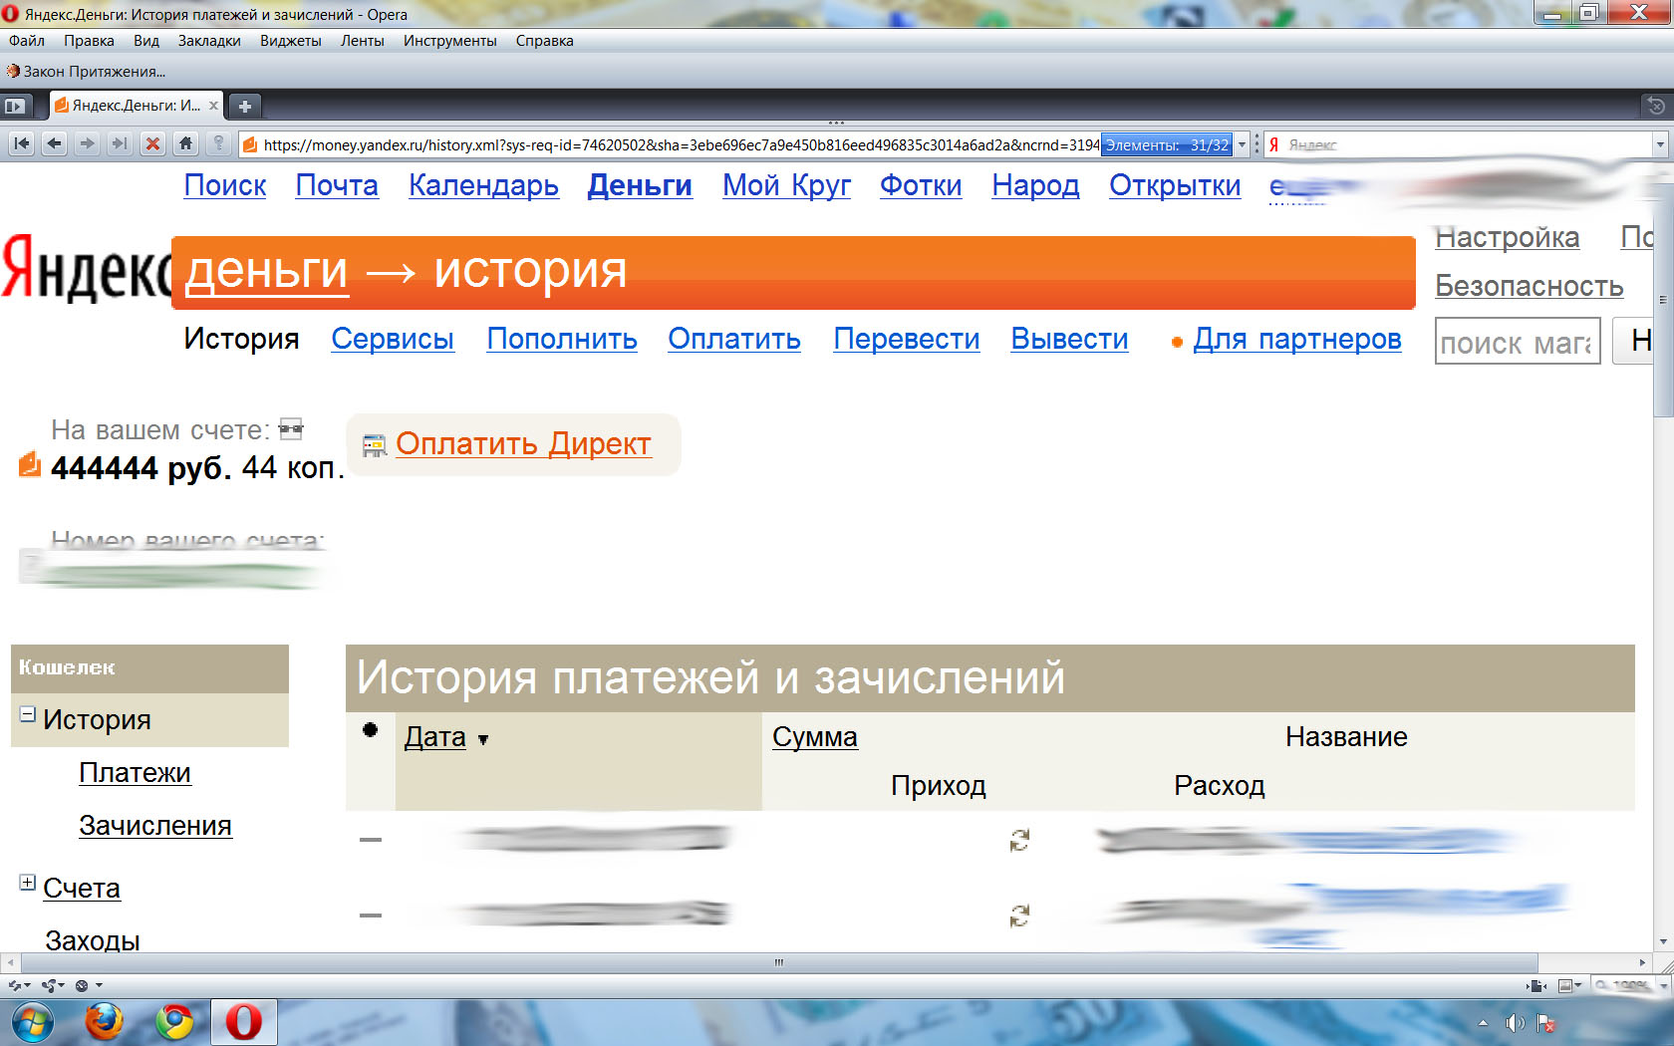1674x1046 pixels.
Task: Click the repeat icon in first history row
Action: 1019,841
